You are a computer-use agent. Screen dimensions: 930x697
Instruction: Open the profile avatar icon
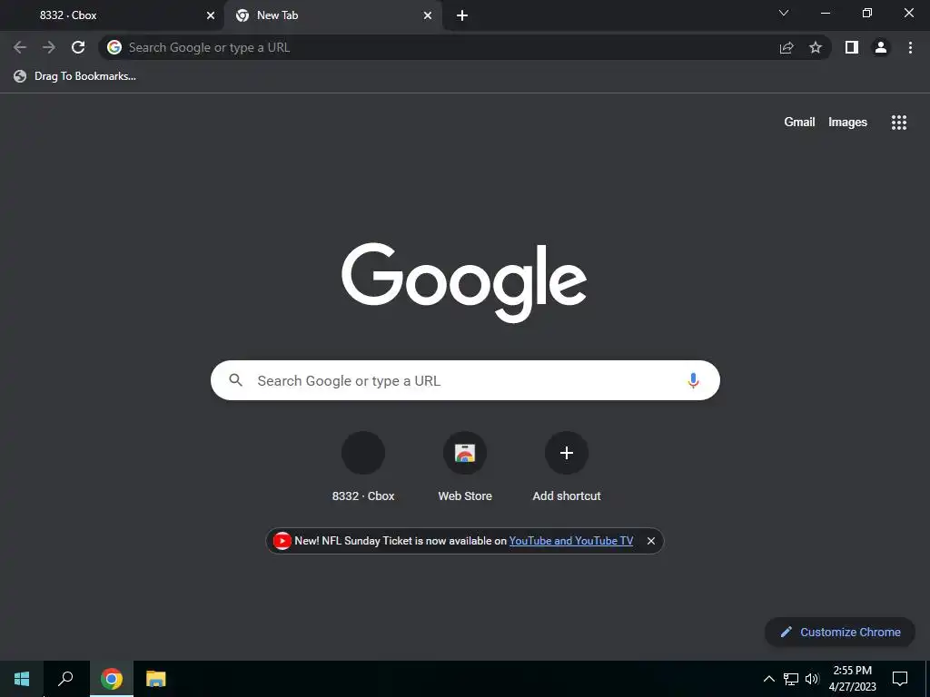pos(881,47)
